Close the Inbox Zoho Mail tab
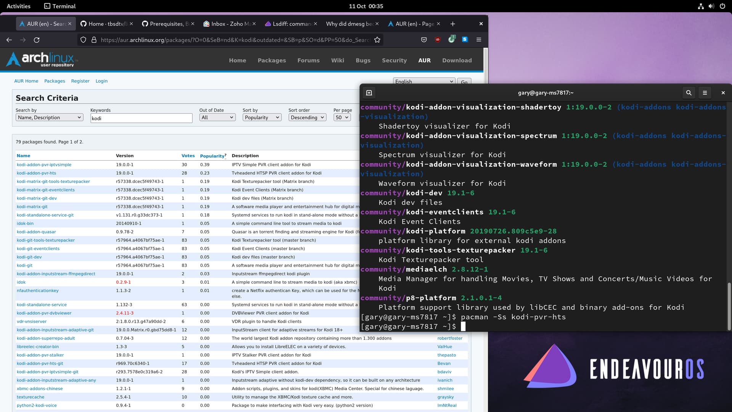 (x=254, y=24)
